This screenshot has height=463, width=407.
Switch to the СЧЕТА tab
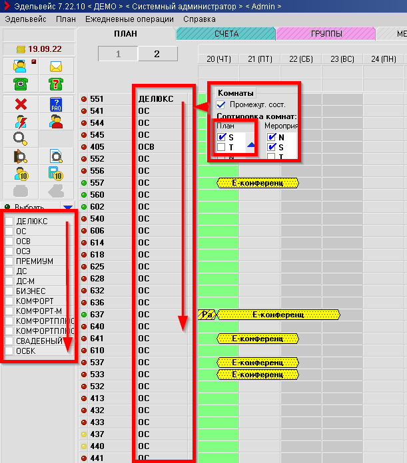(226, 33)
